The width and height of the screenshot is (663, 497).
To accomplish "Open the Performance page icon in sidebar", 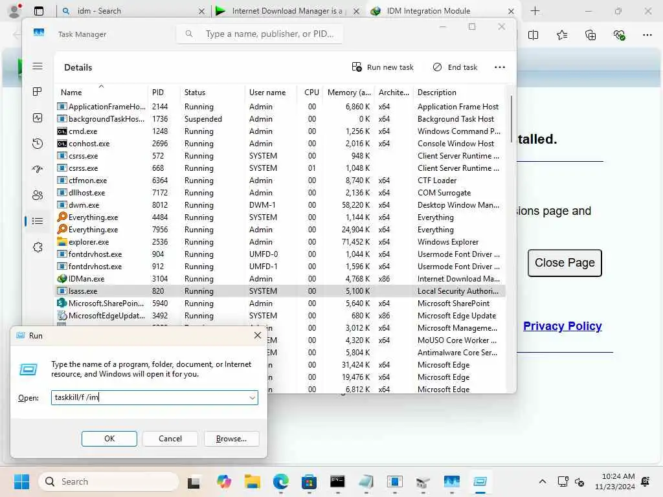I will click(x=37, y=118).
